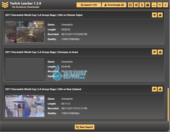Download the Germany vs Israel video
170x132 pixels.
click(160, 52)
